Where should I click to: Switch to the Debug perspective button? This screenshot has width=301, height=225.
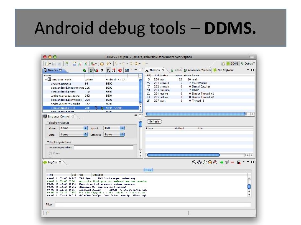click(x=247, y=63)
